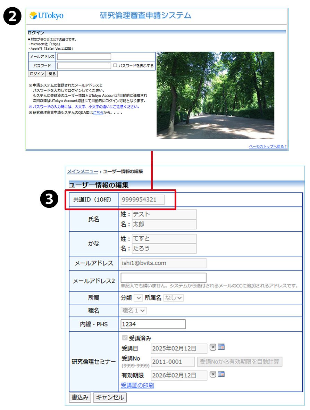
Task: Click the 研究倫理審査申請システム title
Action: pos(146,15)
